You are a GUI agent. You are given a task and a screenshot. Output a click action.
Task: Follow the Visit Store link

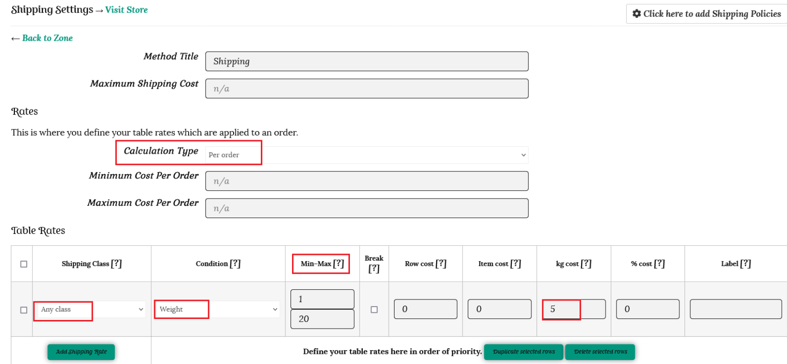click(127, 10)
